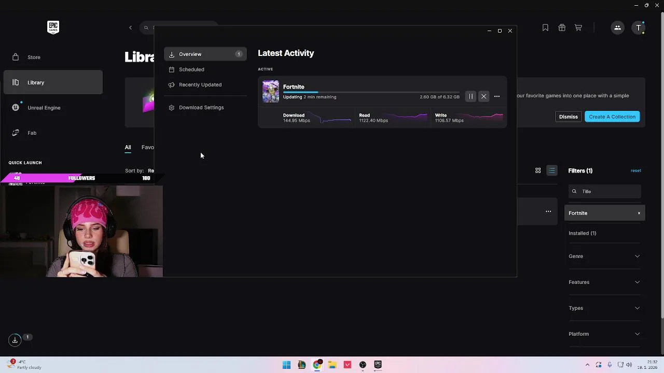This screenshot has height=373, width=664.
Task: Open the Windows Start menu
Action: 286,365
